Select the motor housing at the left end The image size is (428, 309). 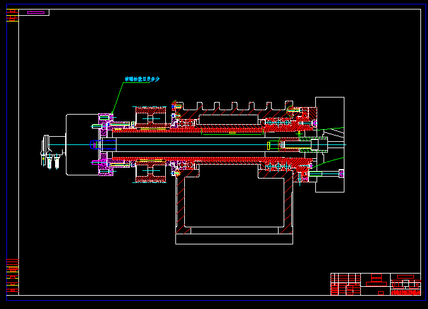(82, 144)
